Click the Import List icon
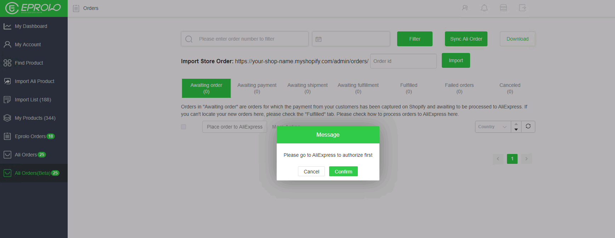Viewport: 615px width, 238px height. 7,100
